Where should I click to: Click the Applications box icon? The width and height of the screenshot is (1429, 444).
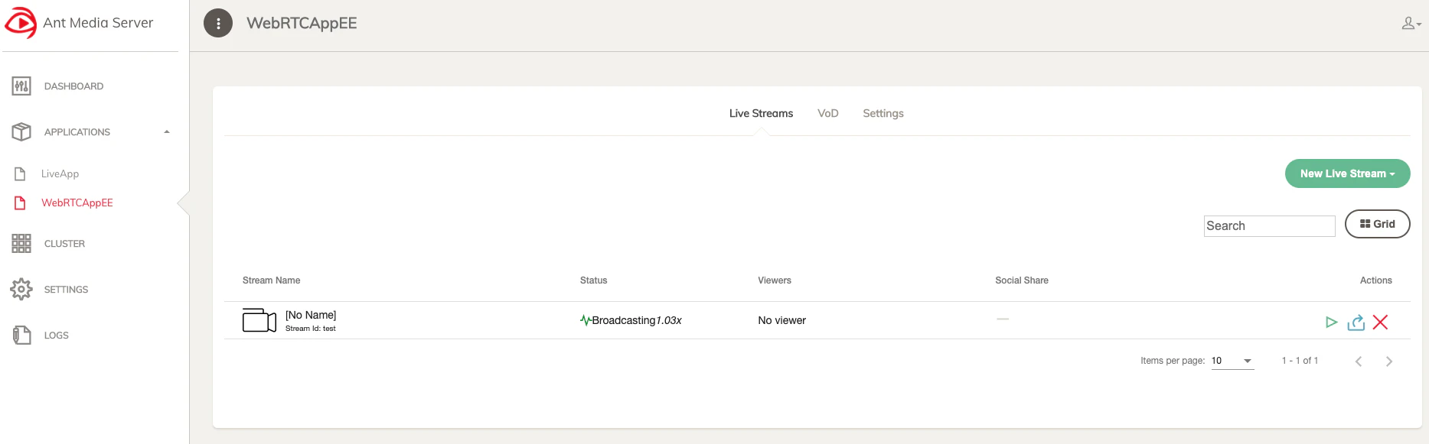click(x=21, y=132)
